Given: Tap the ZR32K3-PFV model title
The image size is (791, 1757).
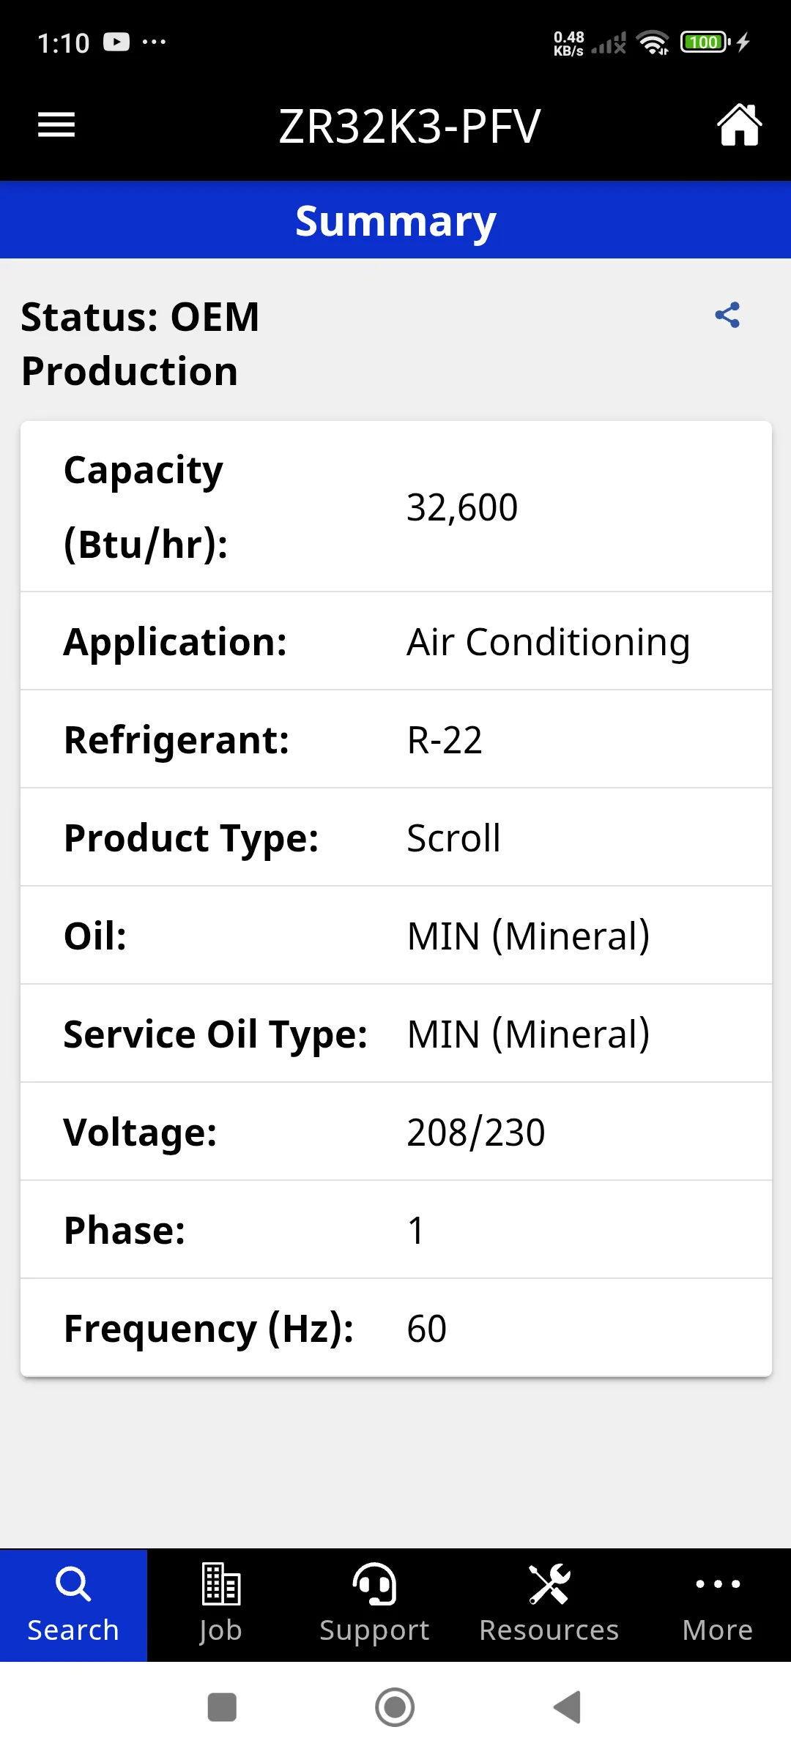Looking at the screenshot, I should (409, 127).
